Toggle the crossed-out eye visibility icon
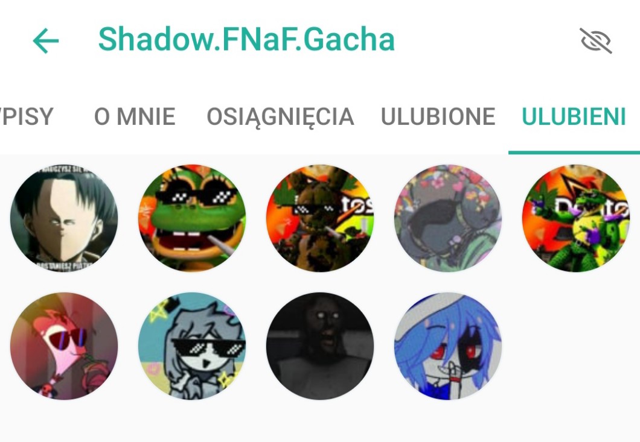The width and height of the screenshot is (640, 442). (595, 41)
